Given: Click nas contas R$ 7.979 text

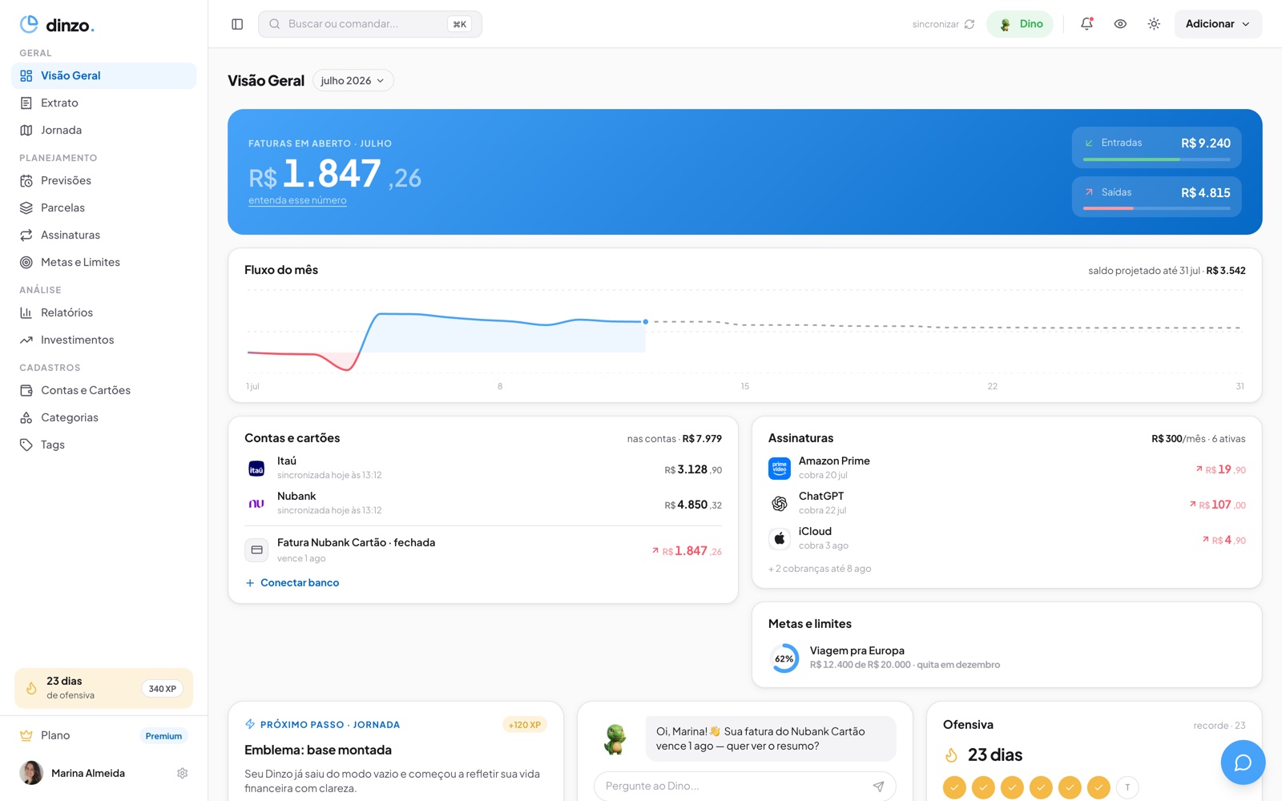Looking at the screenshot, I should (675, 439).
